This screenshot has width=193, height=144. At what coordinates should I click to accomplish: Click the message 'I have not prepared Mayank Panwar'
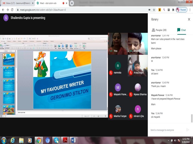click(166, 99)
